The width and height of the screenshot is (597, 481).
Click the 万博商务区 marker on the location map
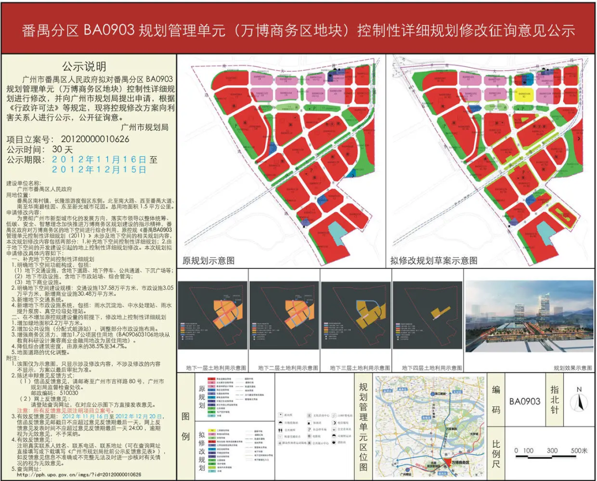point(448,461)
